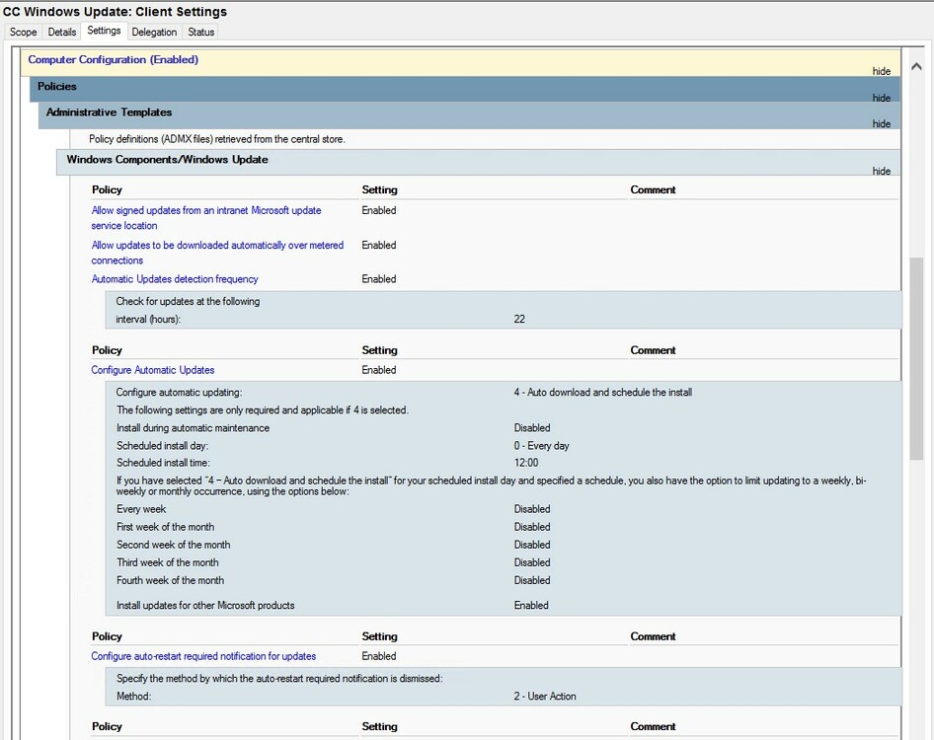This screenshot has height=740, width=934.
Task: Click 'hide' link in Computer Configuration row
Action: click(x=881, y=71)
